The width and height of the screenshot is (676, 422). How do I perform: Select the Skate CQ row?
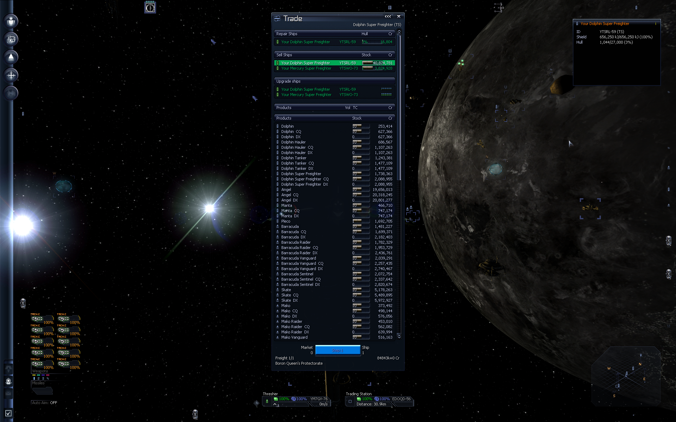(334, 295)
